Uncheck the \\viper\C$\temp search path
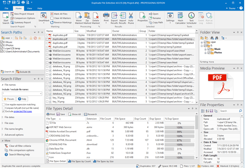 2,48
